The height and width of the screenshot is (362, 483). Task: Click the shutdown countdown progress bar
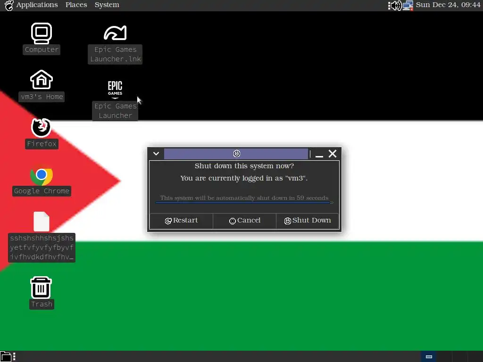pyautogui.click(x=244, y=203)
